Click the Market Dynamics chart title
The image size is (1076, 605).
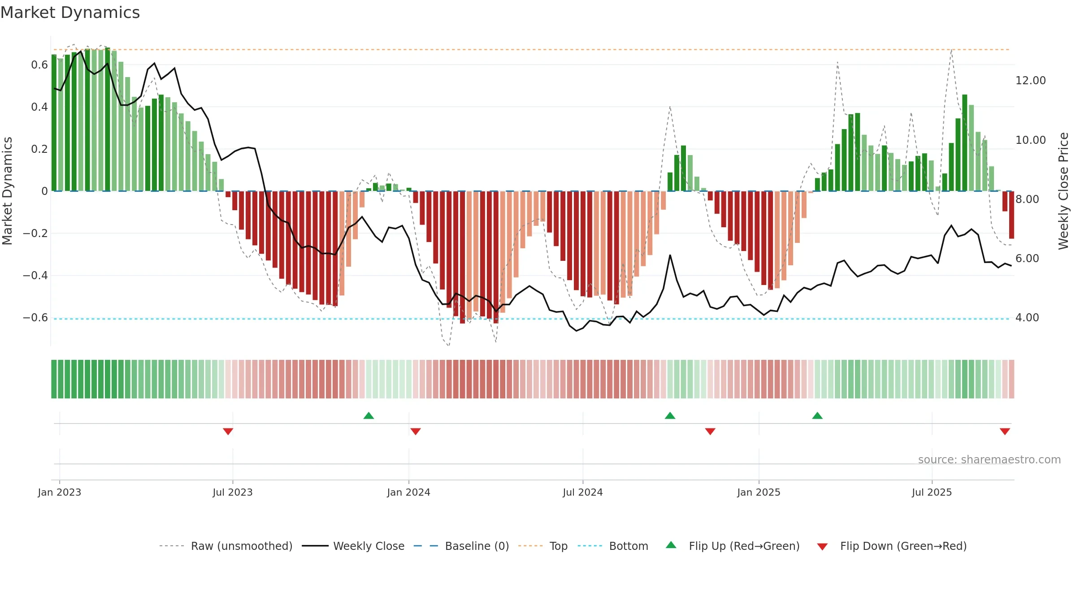pyautogui.click(x=70, y=13)
